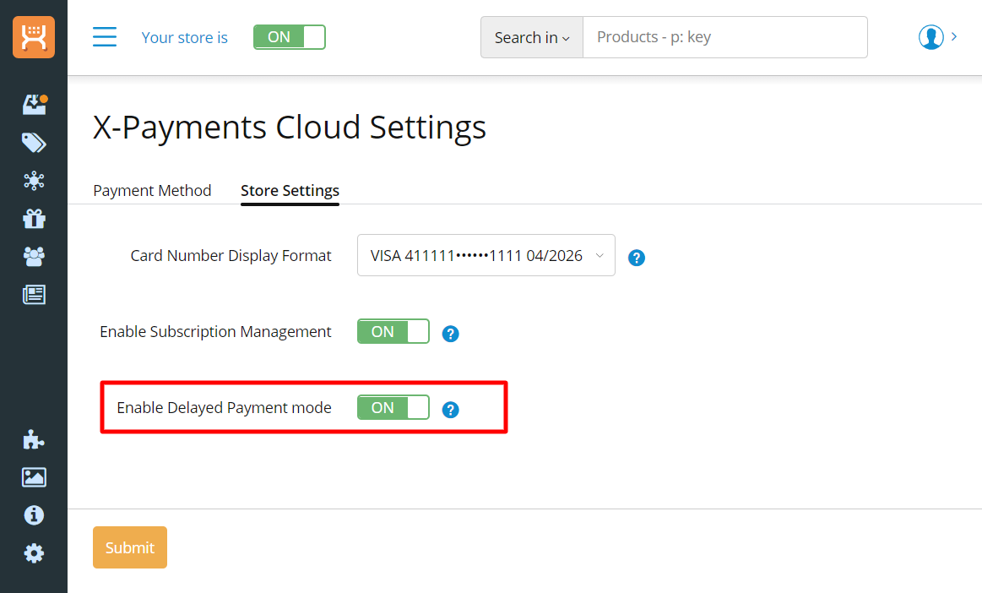The image size is (982, 593).
Task: Focus the Products search input field
Action: pos(725,38)
